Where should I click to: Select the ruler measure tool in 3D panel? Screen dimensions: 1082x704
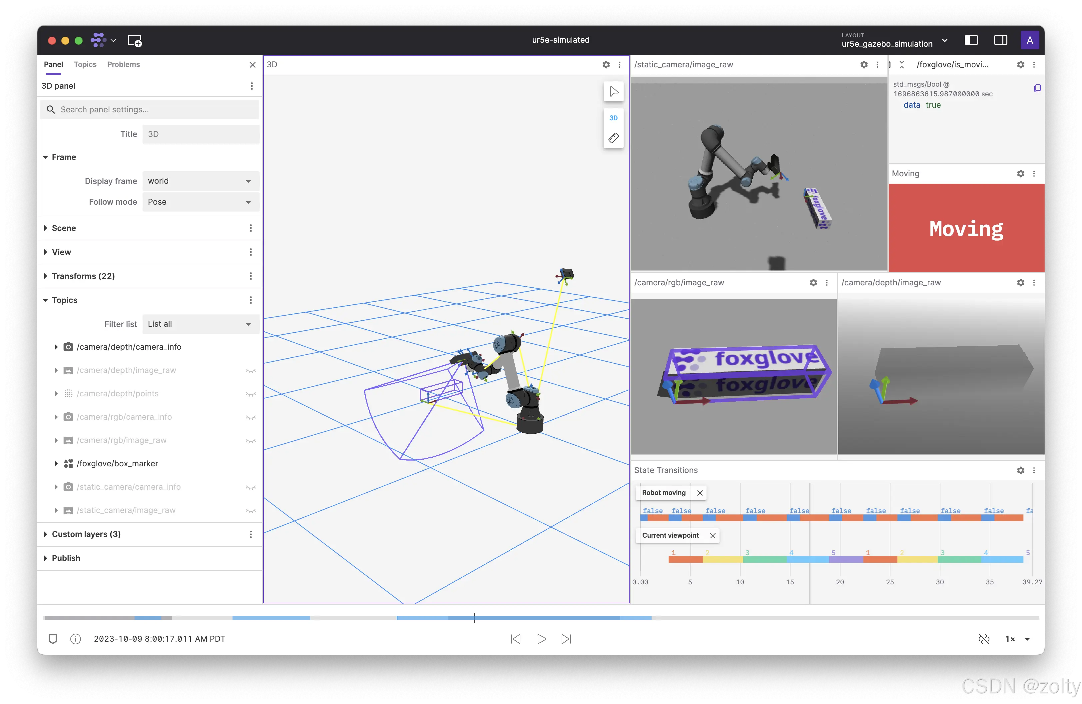613,138
